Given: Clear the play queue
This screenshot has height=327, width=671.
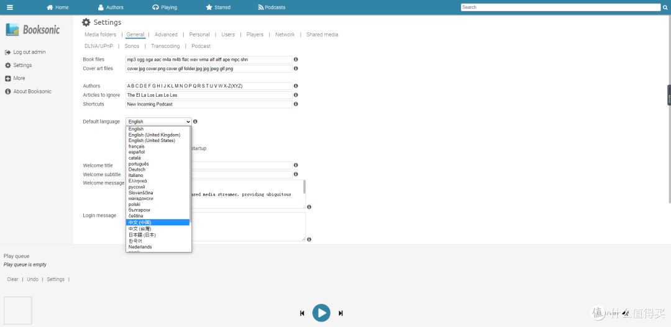Looking at the screenshot, I should [12, 279].
